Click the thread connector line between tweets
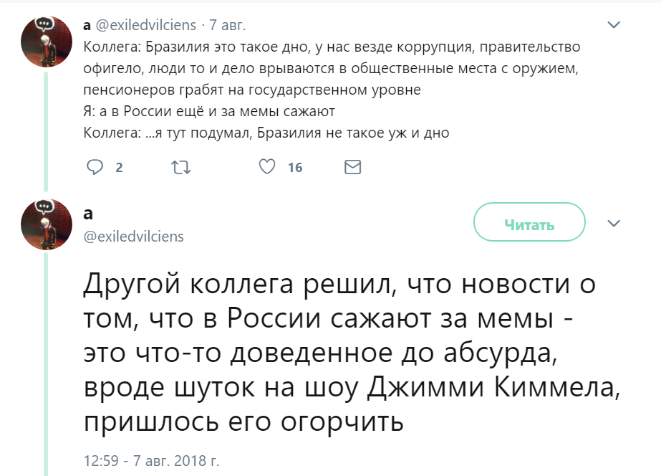Image resolution: width=661 pixels, height=476 pixels. [46, 132]
